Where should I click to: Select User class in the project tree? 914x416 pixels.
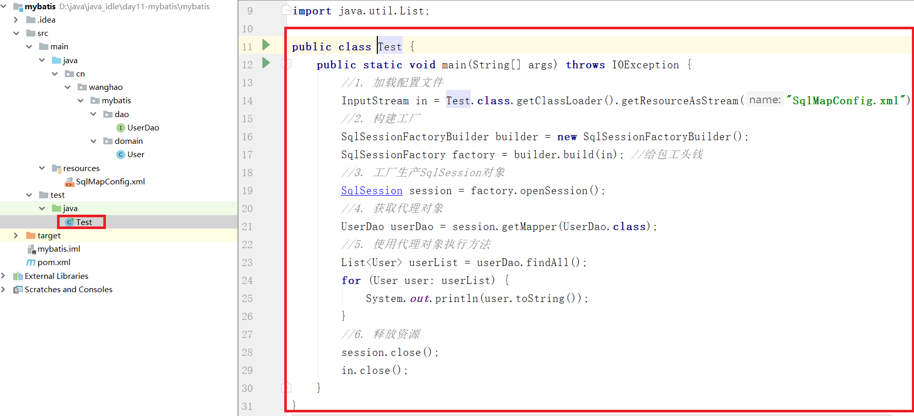(136, 155)
